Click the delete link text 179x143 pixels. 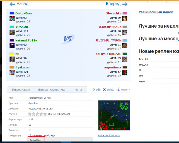point(110,90)
